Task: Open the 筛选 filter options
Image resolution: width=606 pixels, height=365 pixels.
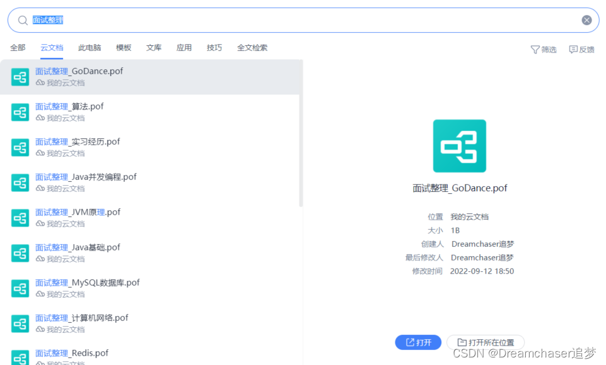Action: click(544, 49)
